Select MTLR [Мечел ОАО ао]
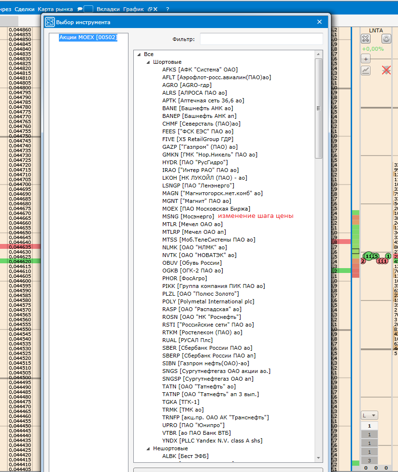The width and height of the screenshot is (398, 472). coord(192,224)
